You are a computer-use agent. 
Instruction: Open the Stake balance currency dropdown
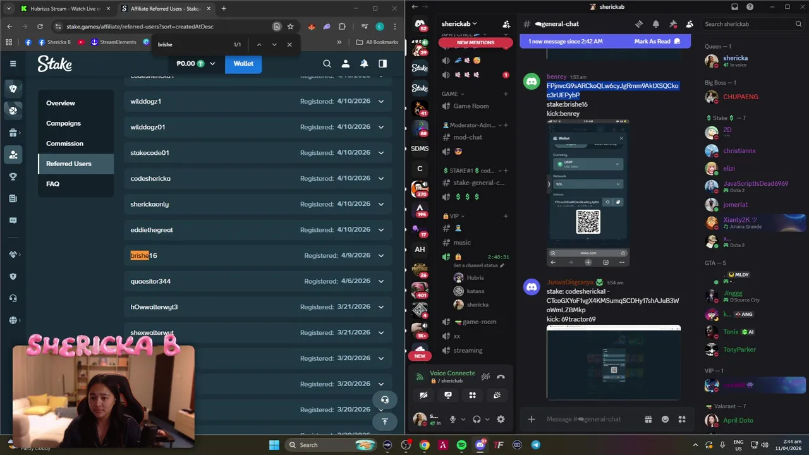click(x=212, y=63)
